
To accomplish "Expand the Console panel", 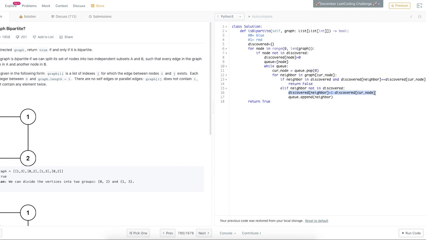I will click(228, 233).
